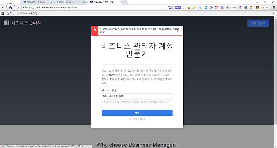
Task: Click the blue Z translate toolbar icon
Action: point(206,7)
